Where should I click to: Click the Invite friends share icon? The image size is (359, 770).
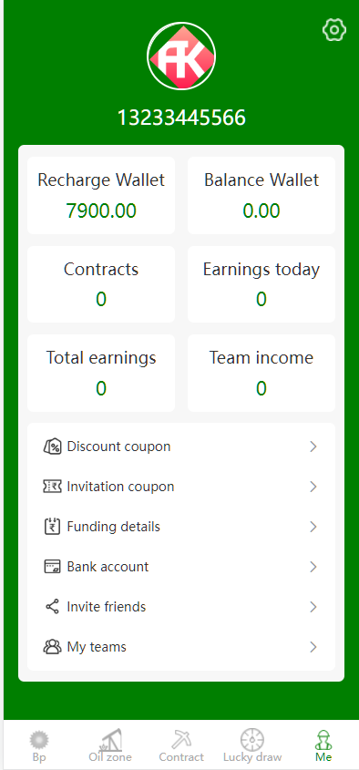point(53,607)
